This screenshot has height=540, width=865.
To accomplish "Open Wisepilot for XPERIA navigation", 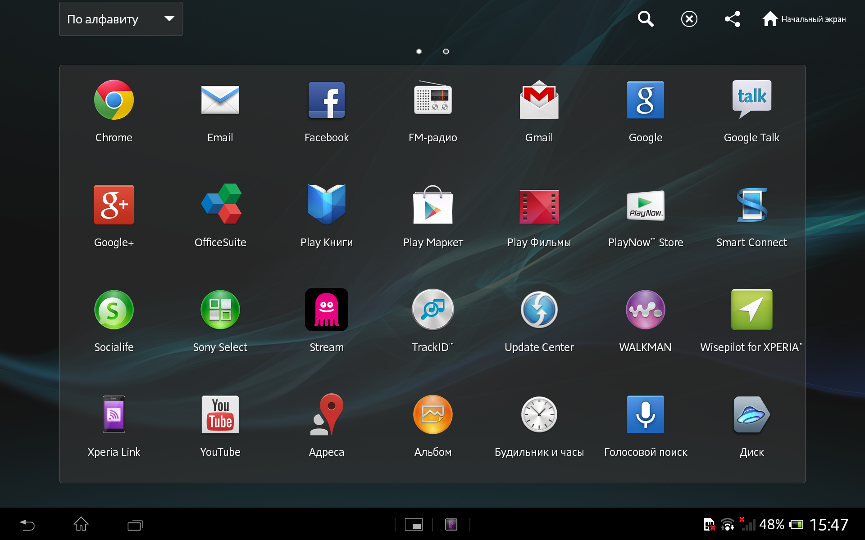I will [752, 310].
